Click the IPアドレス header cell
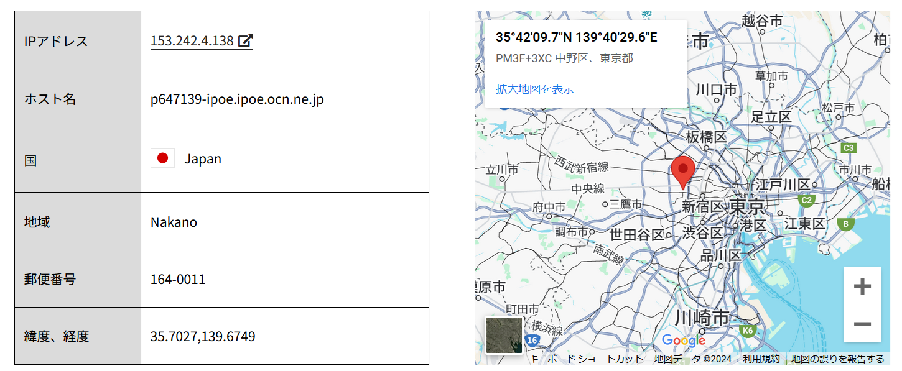Viewport: 902px width, 371px height. [x=78, y=41]
